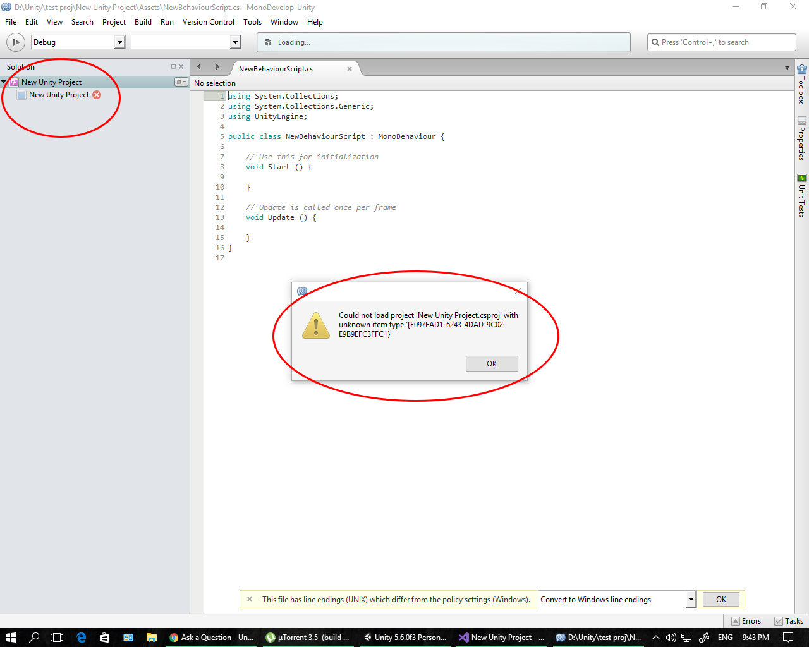809x647 pixels.
Task: Select the failed New Unity Project item
Action: click(x=59, y=95)
